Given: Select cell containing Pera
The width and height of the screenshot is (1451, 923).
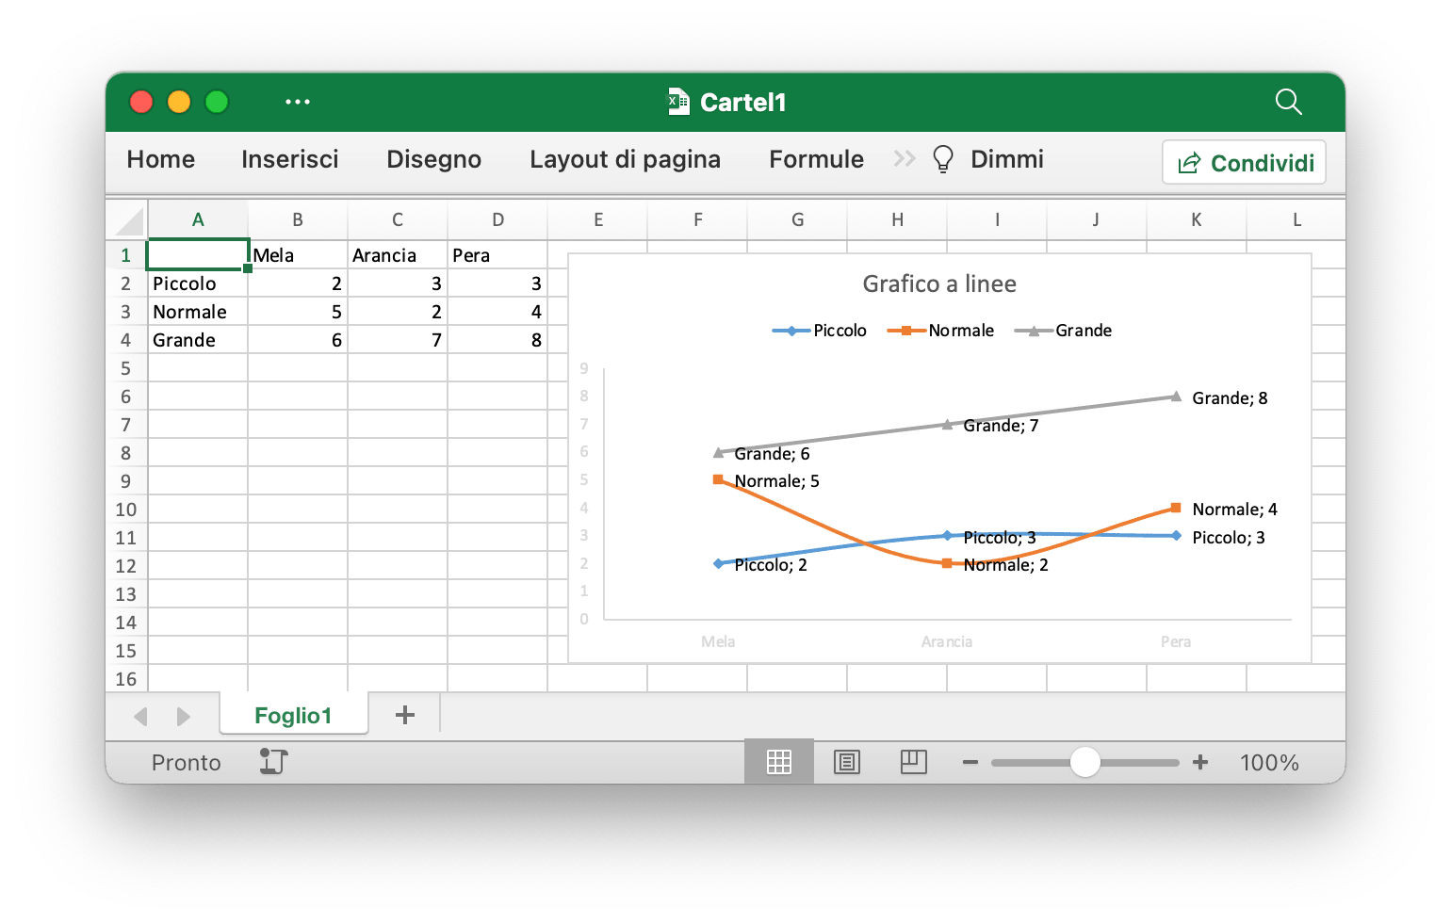Looking at the screenshot, I should click(x=497, y=255).
